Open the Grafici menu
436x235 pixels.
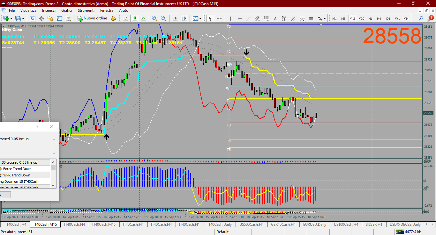[67, 11]
